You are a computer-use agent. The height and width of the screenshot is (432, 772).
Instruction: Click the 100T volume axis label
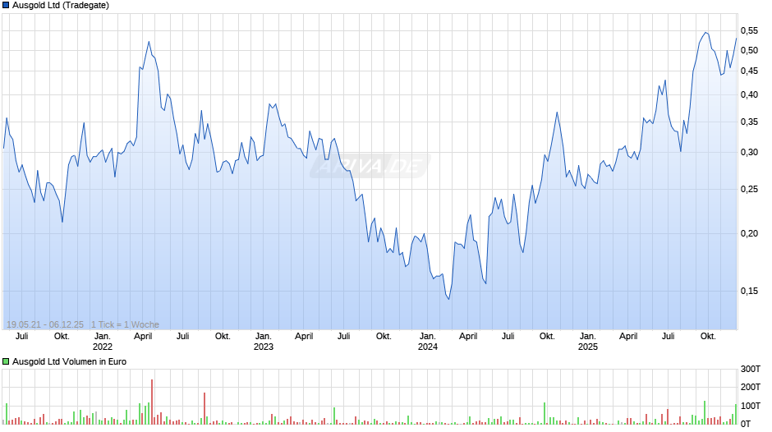pyautogui.click(x=751, y=406)
